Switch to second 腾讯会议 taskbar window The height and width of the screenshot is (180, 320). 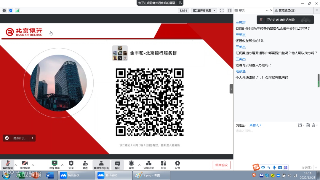113,175
